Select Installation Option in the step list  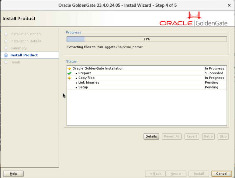point(25,34)
